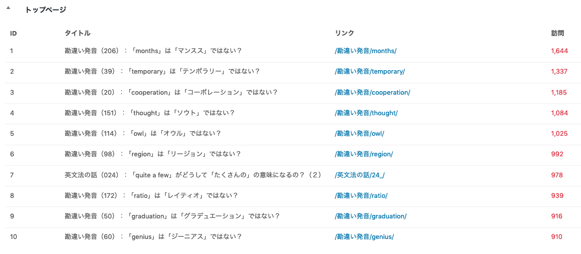The width and height of the screenshot is (581, 254).
Task: Open the /勘違い発音/genius/ link
Action: click(x=364, y=237)
